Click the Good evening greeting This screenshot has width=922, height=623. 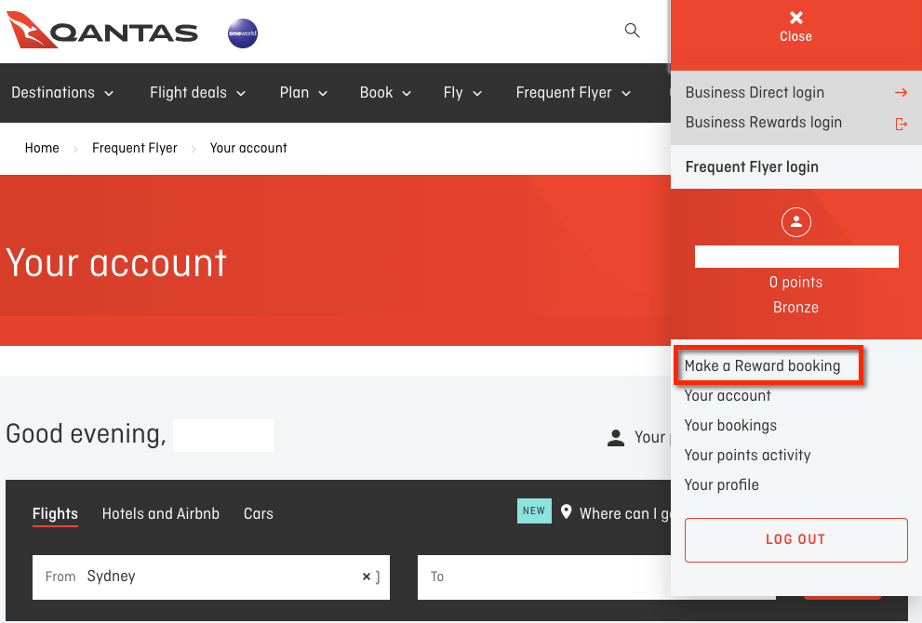pyautogui.click(x=86, y=434)
